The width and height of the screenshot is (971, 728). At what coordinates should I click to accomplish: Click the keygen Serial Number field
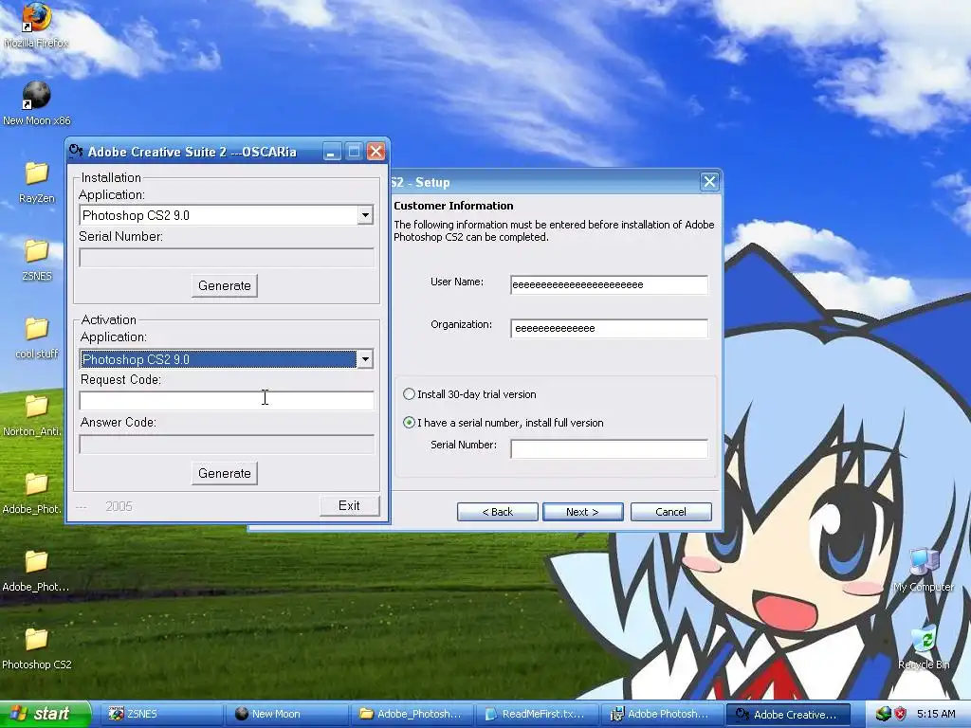coord(227,258)
